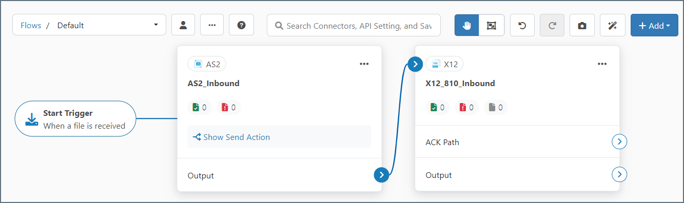This screenshot has height=203, width=684.
Task: Open the Default flow dropdown
Action: 89,25
